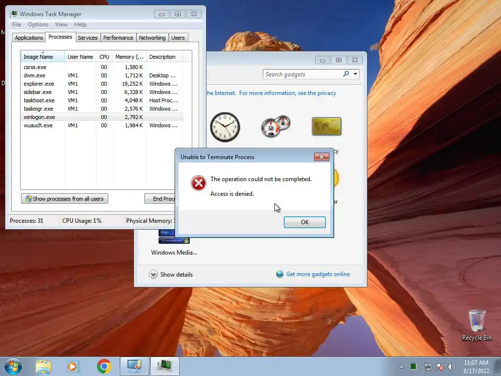Click the Search gadgets input field
Screen dimensions: 501x376
coord(302,74)
